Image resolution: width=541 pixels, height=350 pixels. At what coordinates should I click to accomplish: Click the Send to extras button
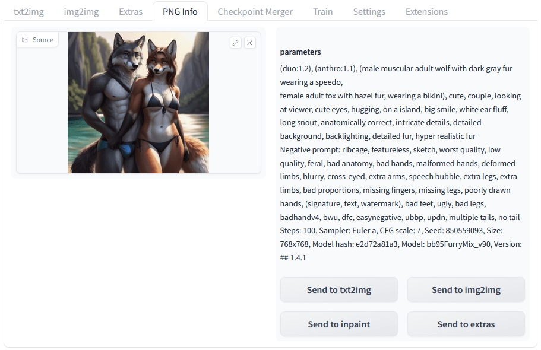[466, 324]
